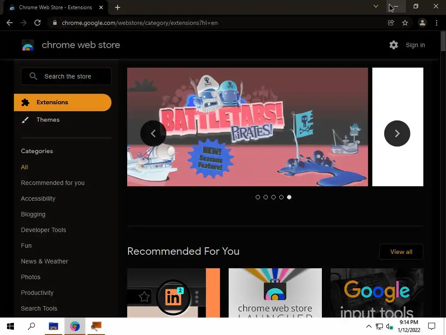Click Sign in link
This screenshot has width=446, height=335.
pyautogui.click(x=415, y=45)
